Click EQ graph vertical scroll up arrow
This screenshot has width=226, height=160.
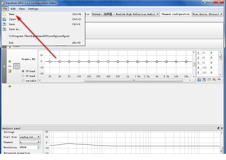(194, 52)
